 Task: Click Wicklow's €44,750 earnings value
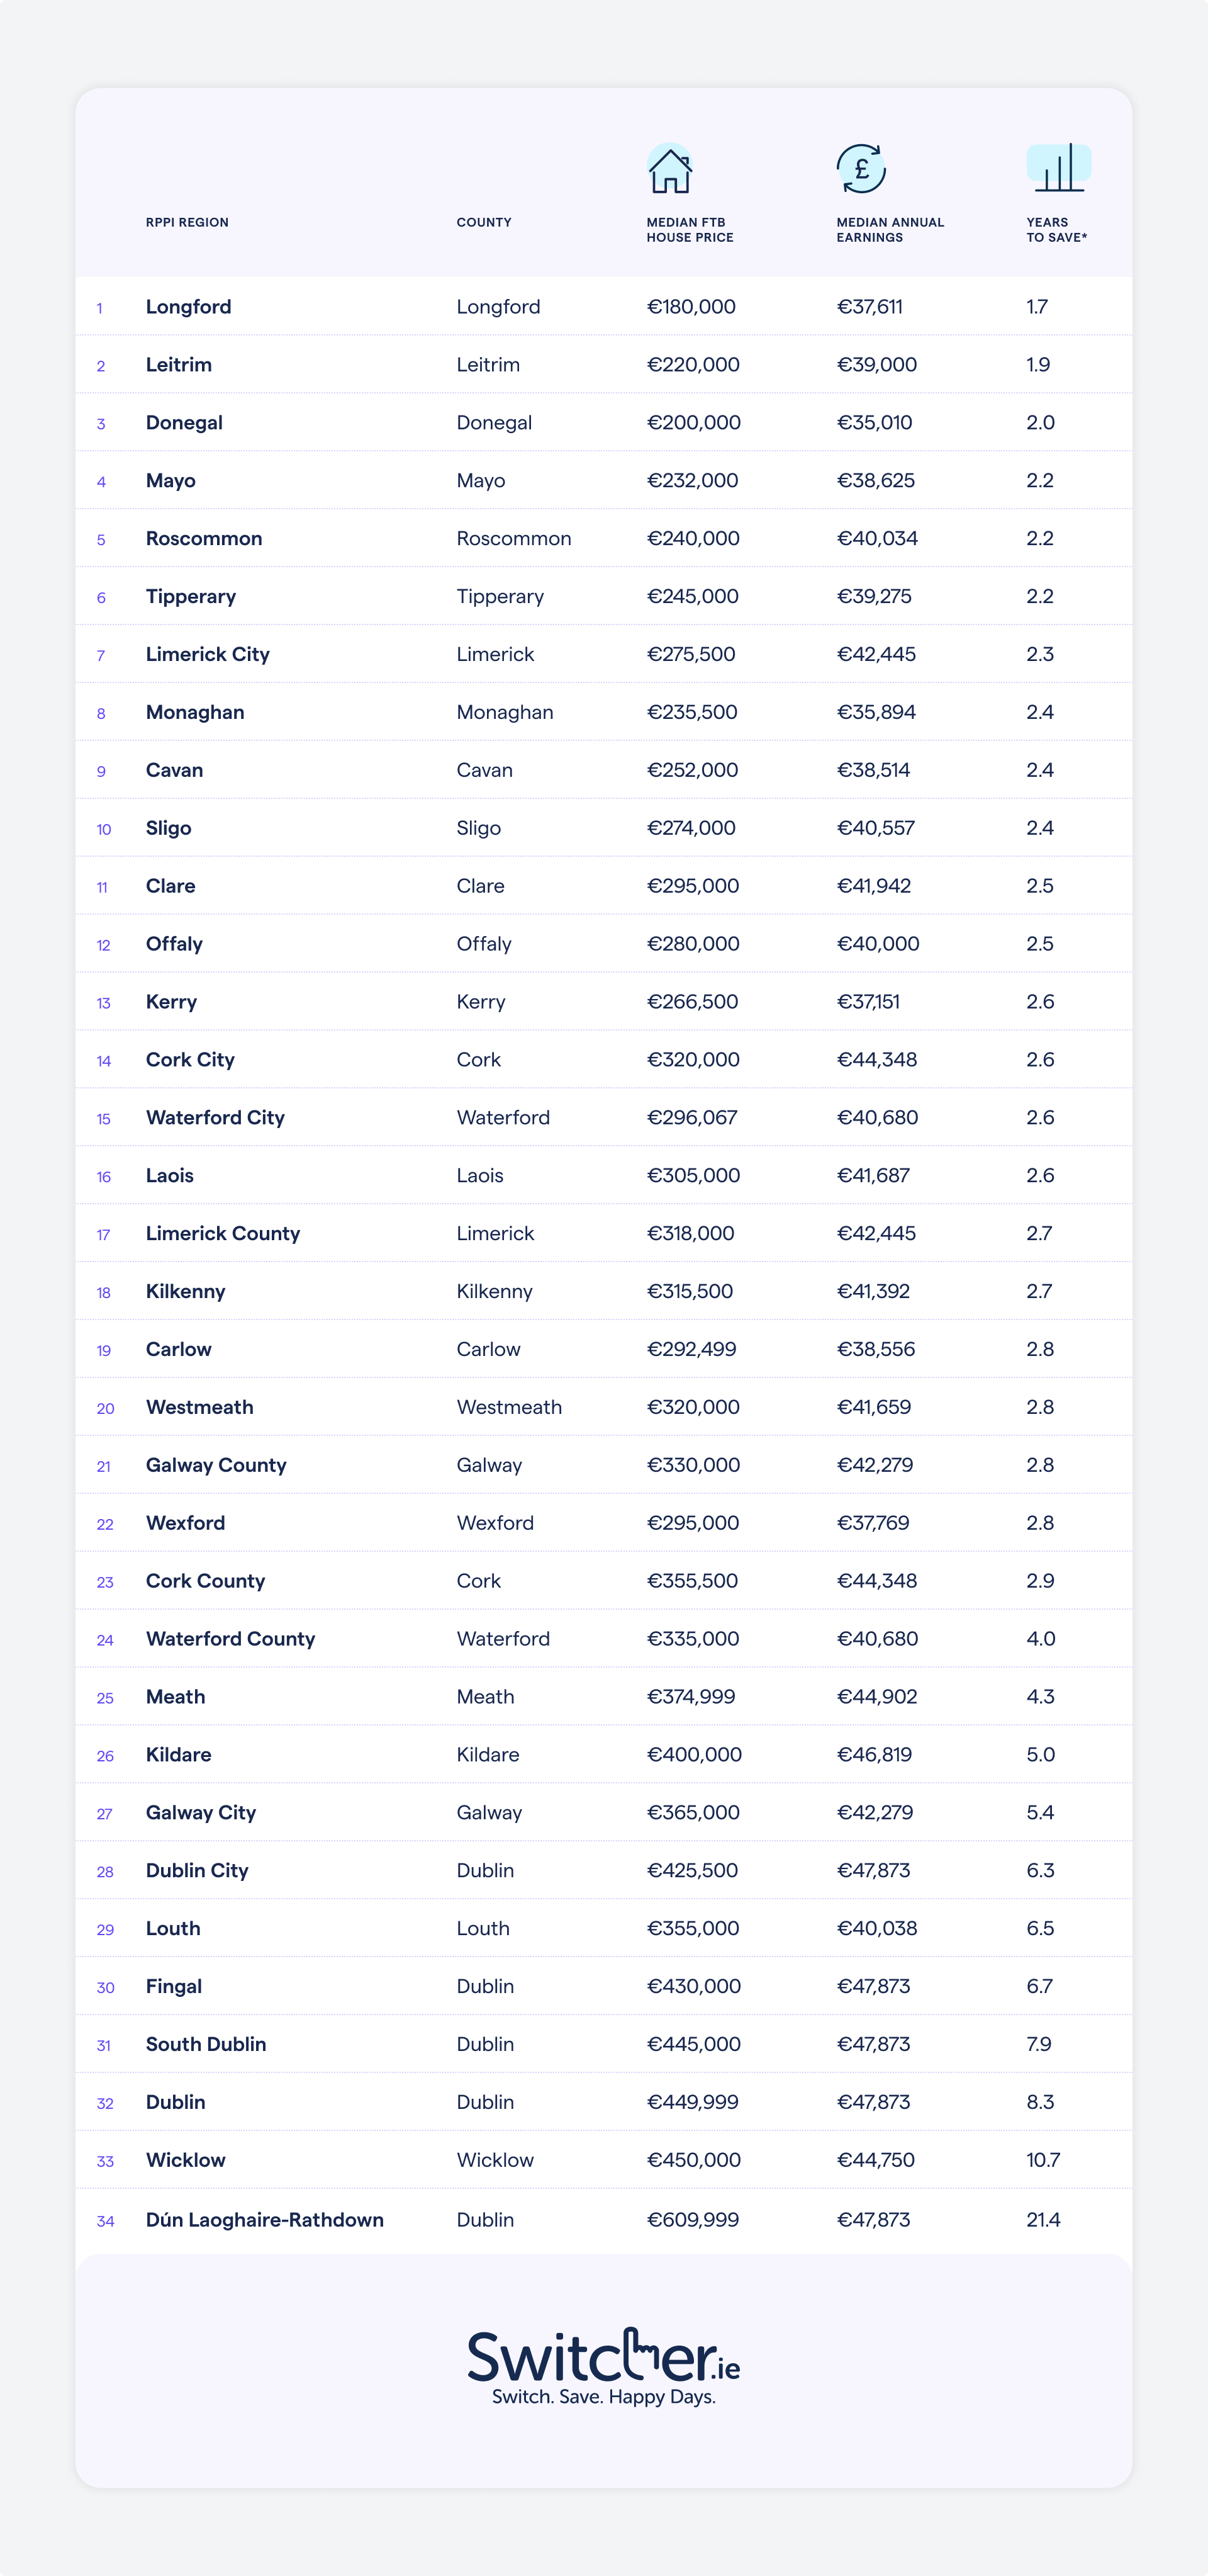click(x=875, y=2160)
